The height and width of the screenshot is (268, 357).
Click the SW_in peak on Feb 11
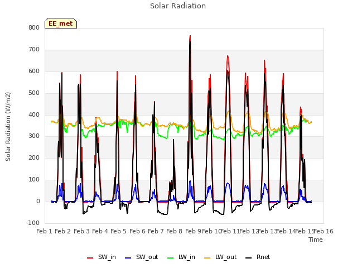coord(228,56)
